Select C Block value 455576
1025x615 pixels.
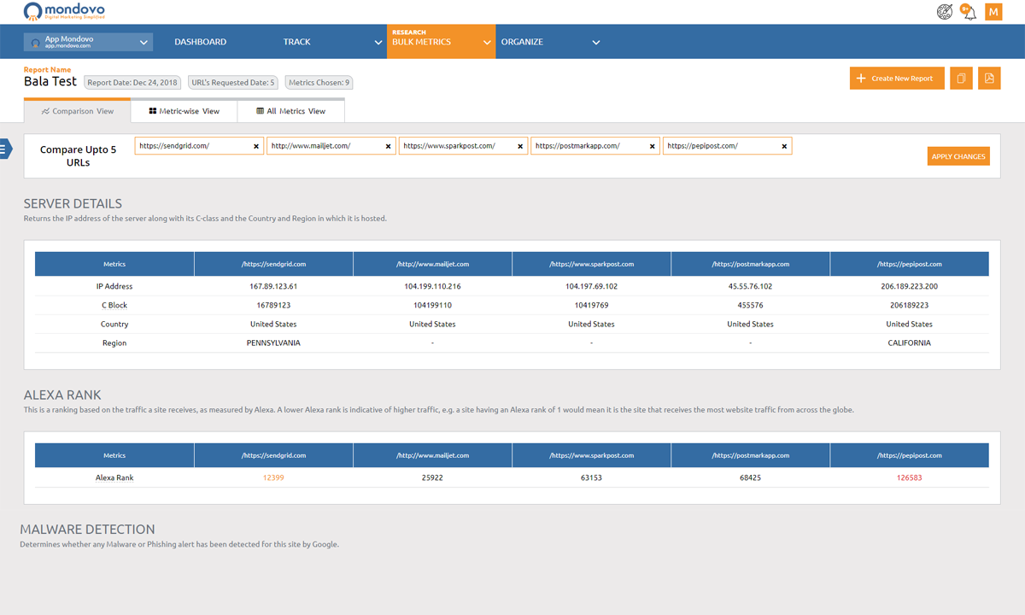750,305
